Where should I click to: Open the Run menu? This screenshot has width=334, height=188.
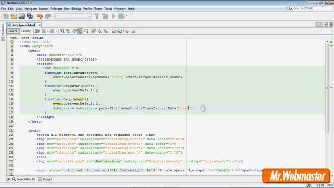(67, 9)
